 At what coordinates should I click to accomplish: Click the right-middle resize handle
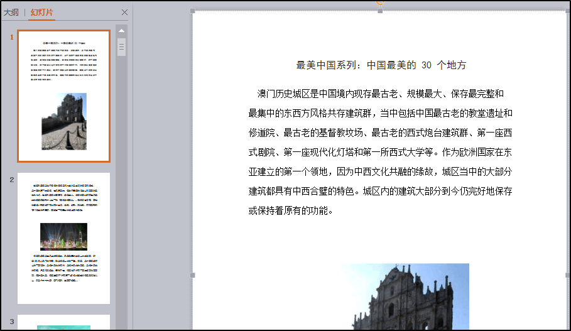[567, 275]
